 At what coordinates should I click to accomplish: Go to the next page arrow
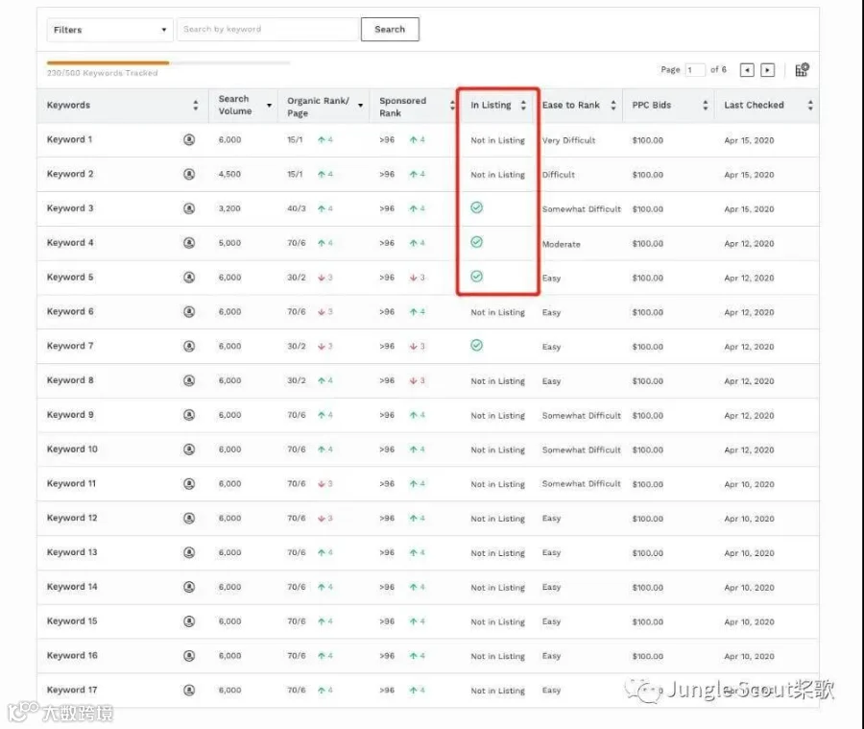pyautogui.click(x=768, y=70)
